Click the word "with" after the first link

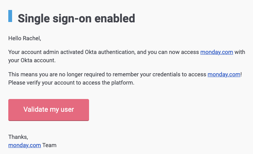pos(240,52)
